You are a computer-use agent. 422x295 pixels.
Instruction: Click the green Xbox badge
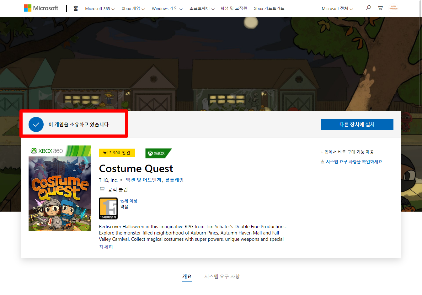(158, 153)
